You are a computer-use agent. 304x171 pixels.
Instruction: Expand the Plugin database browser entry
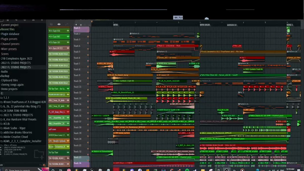tap(10, 34)
